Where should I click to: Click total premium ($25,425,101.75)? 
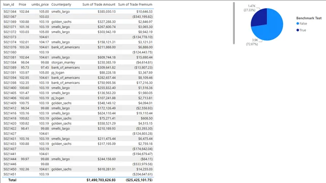click(139, 180)
